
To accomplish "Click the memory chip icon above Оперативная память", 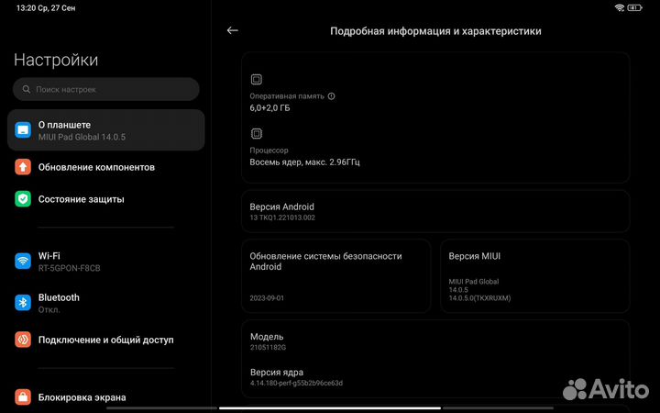I will (x=257, y=79).
